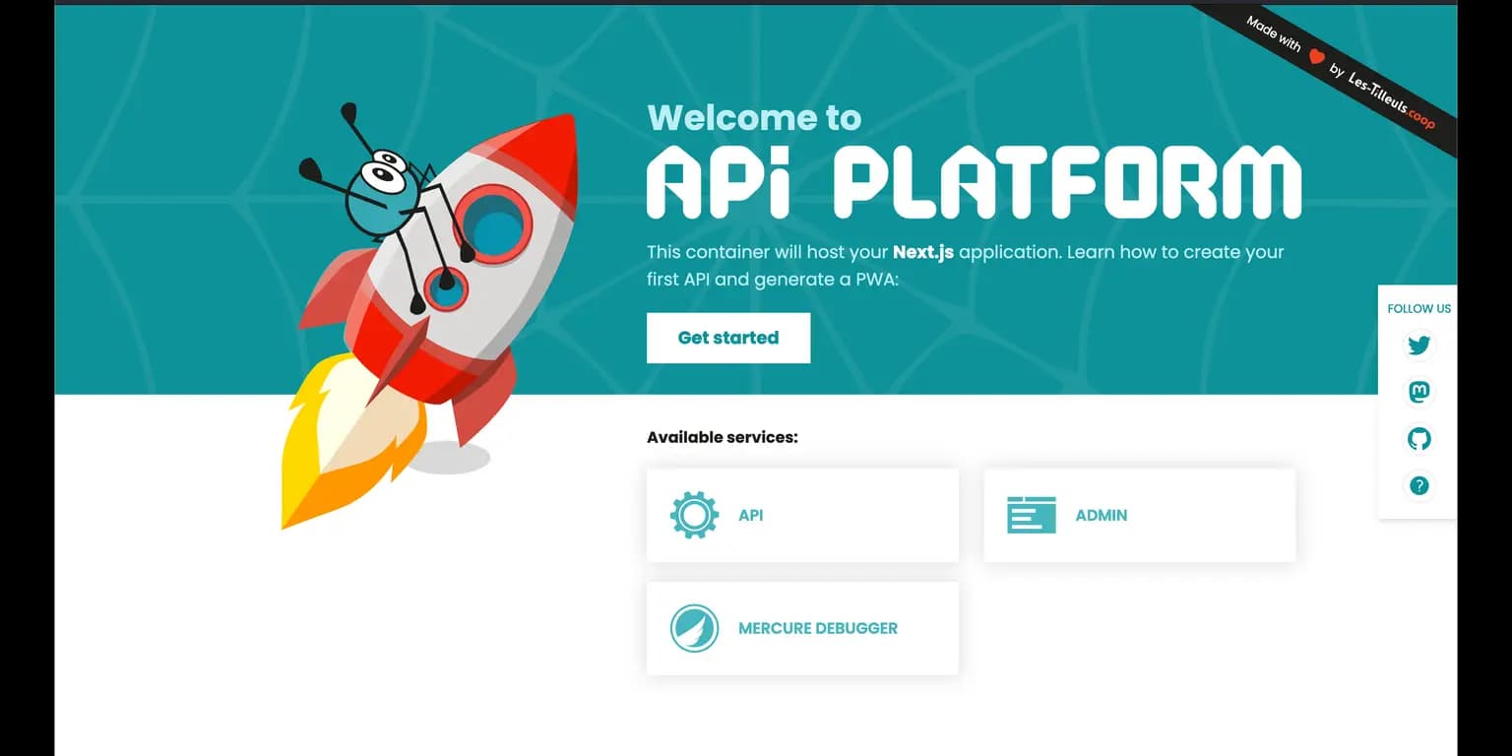
Task: Follow the Les-Tilleuls.coop ribbon link
Action: tap(1391, 98)
